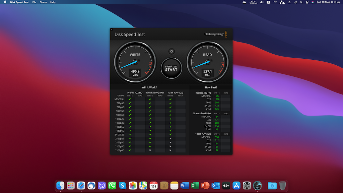Click the eject icon in menu bar
This screenshot has height=193, width=343.
pos(289,2)
